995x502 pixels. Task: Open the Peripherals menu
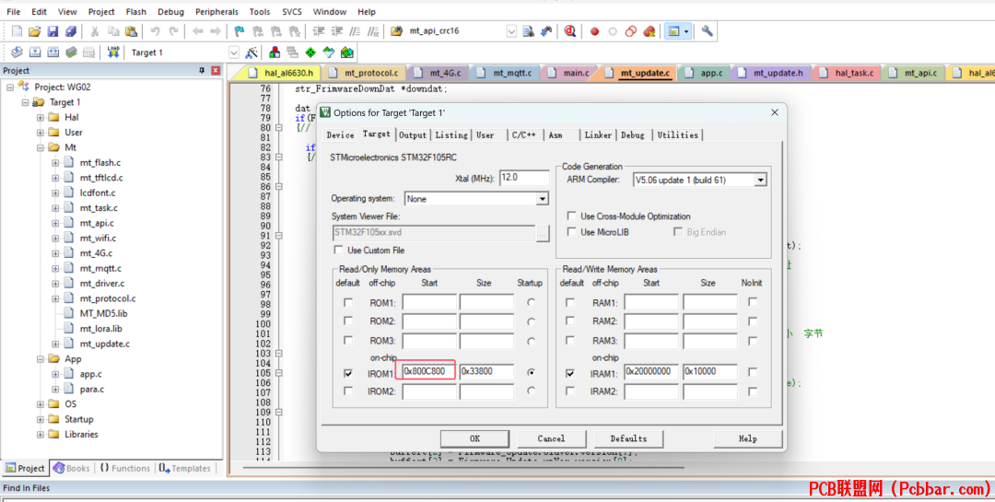217,11
